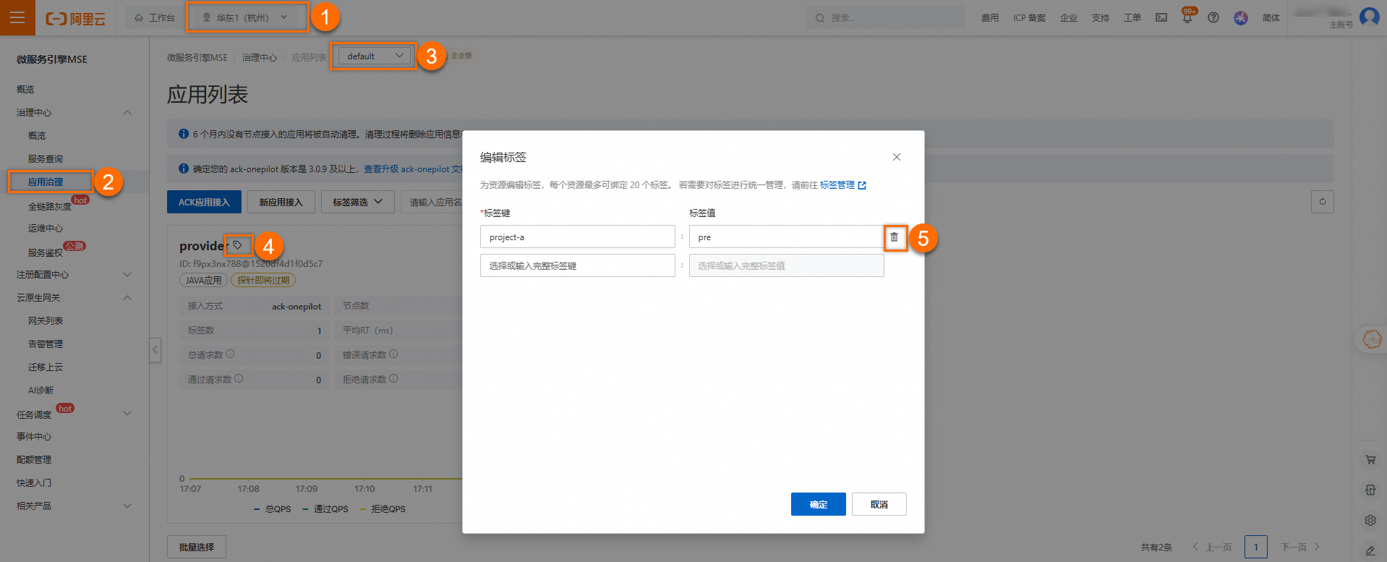Delete the project-a tag row

[x=895, y=237]
